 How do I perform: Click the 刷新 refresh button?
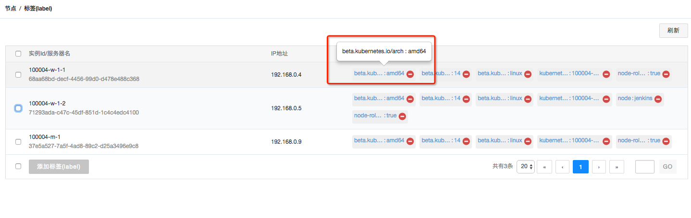(x=673, y=30)
